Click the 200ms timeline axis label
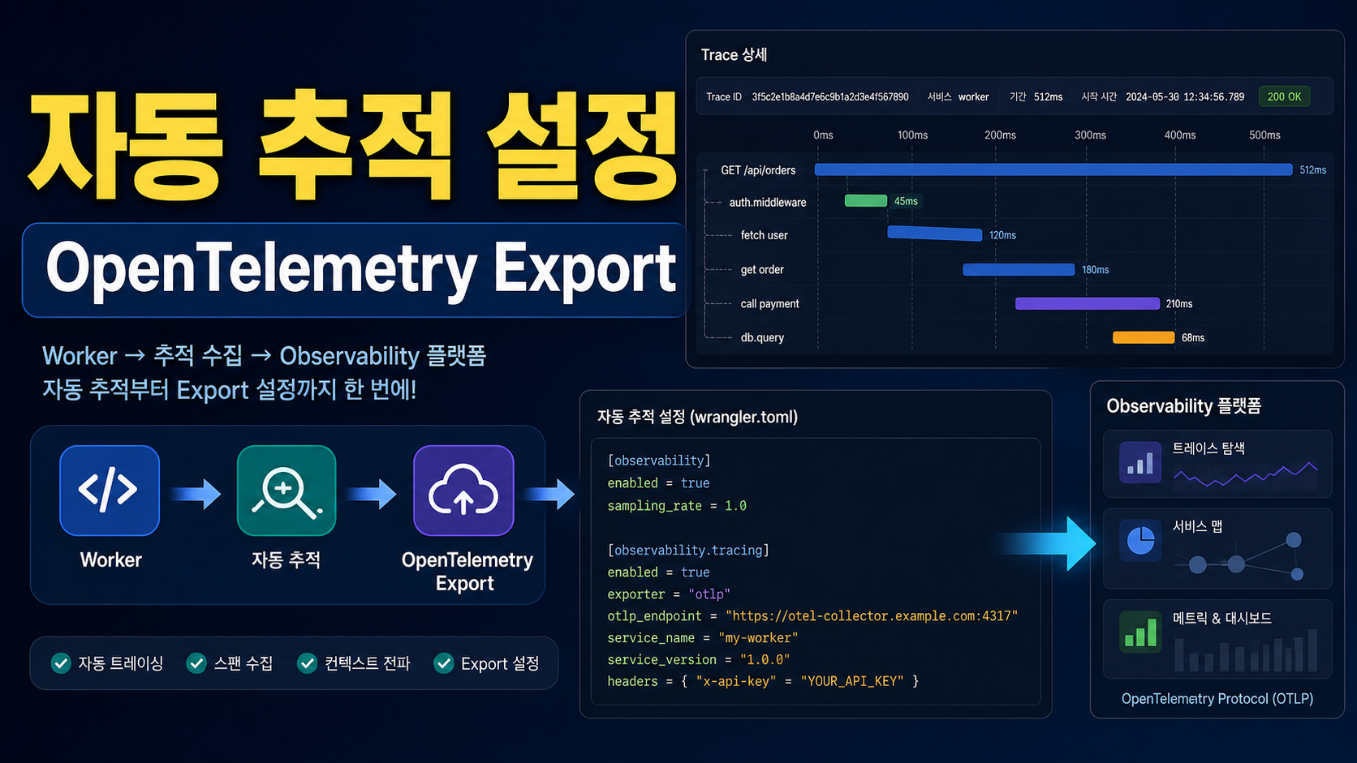The image size is (1357, 763). click(1000, 135)
